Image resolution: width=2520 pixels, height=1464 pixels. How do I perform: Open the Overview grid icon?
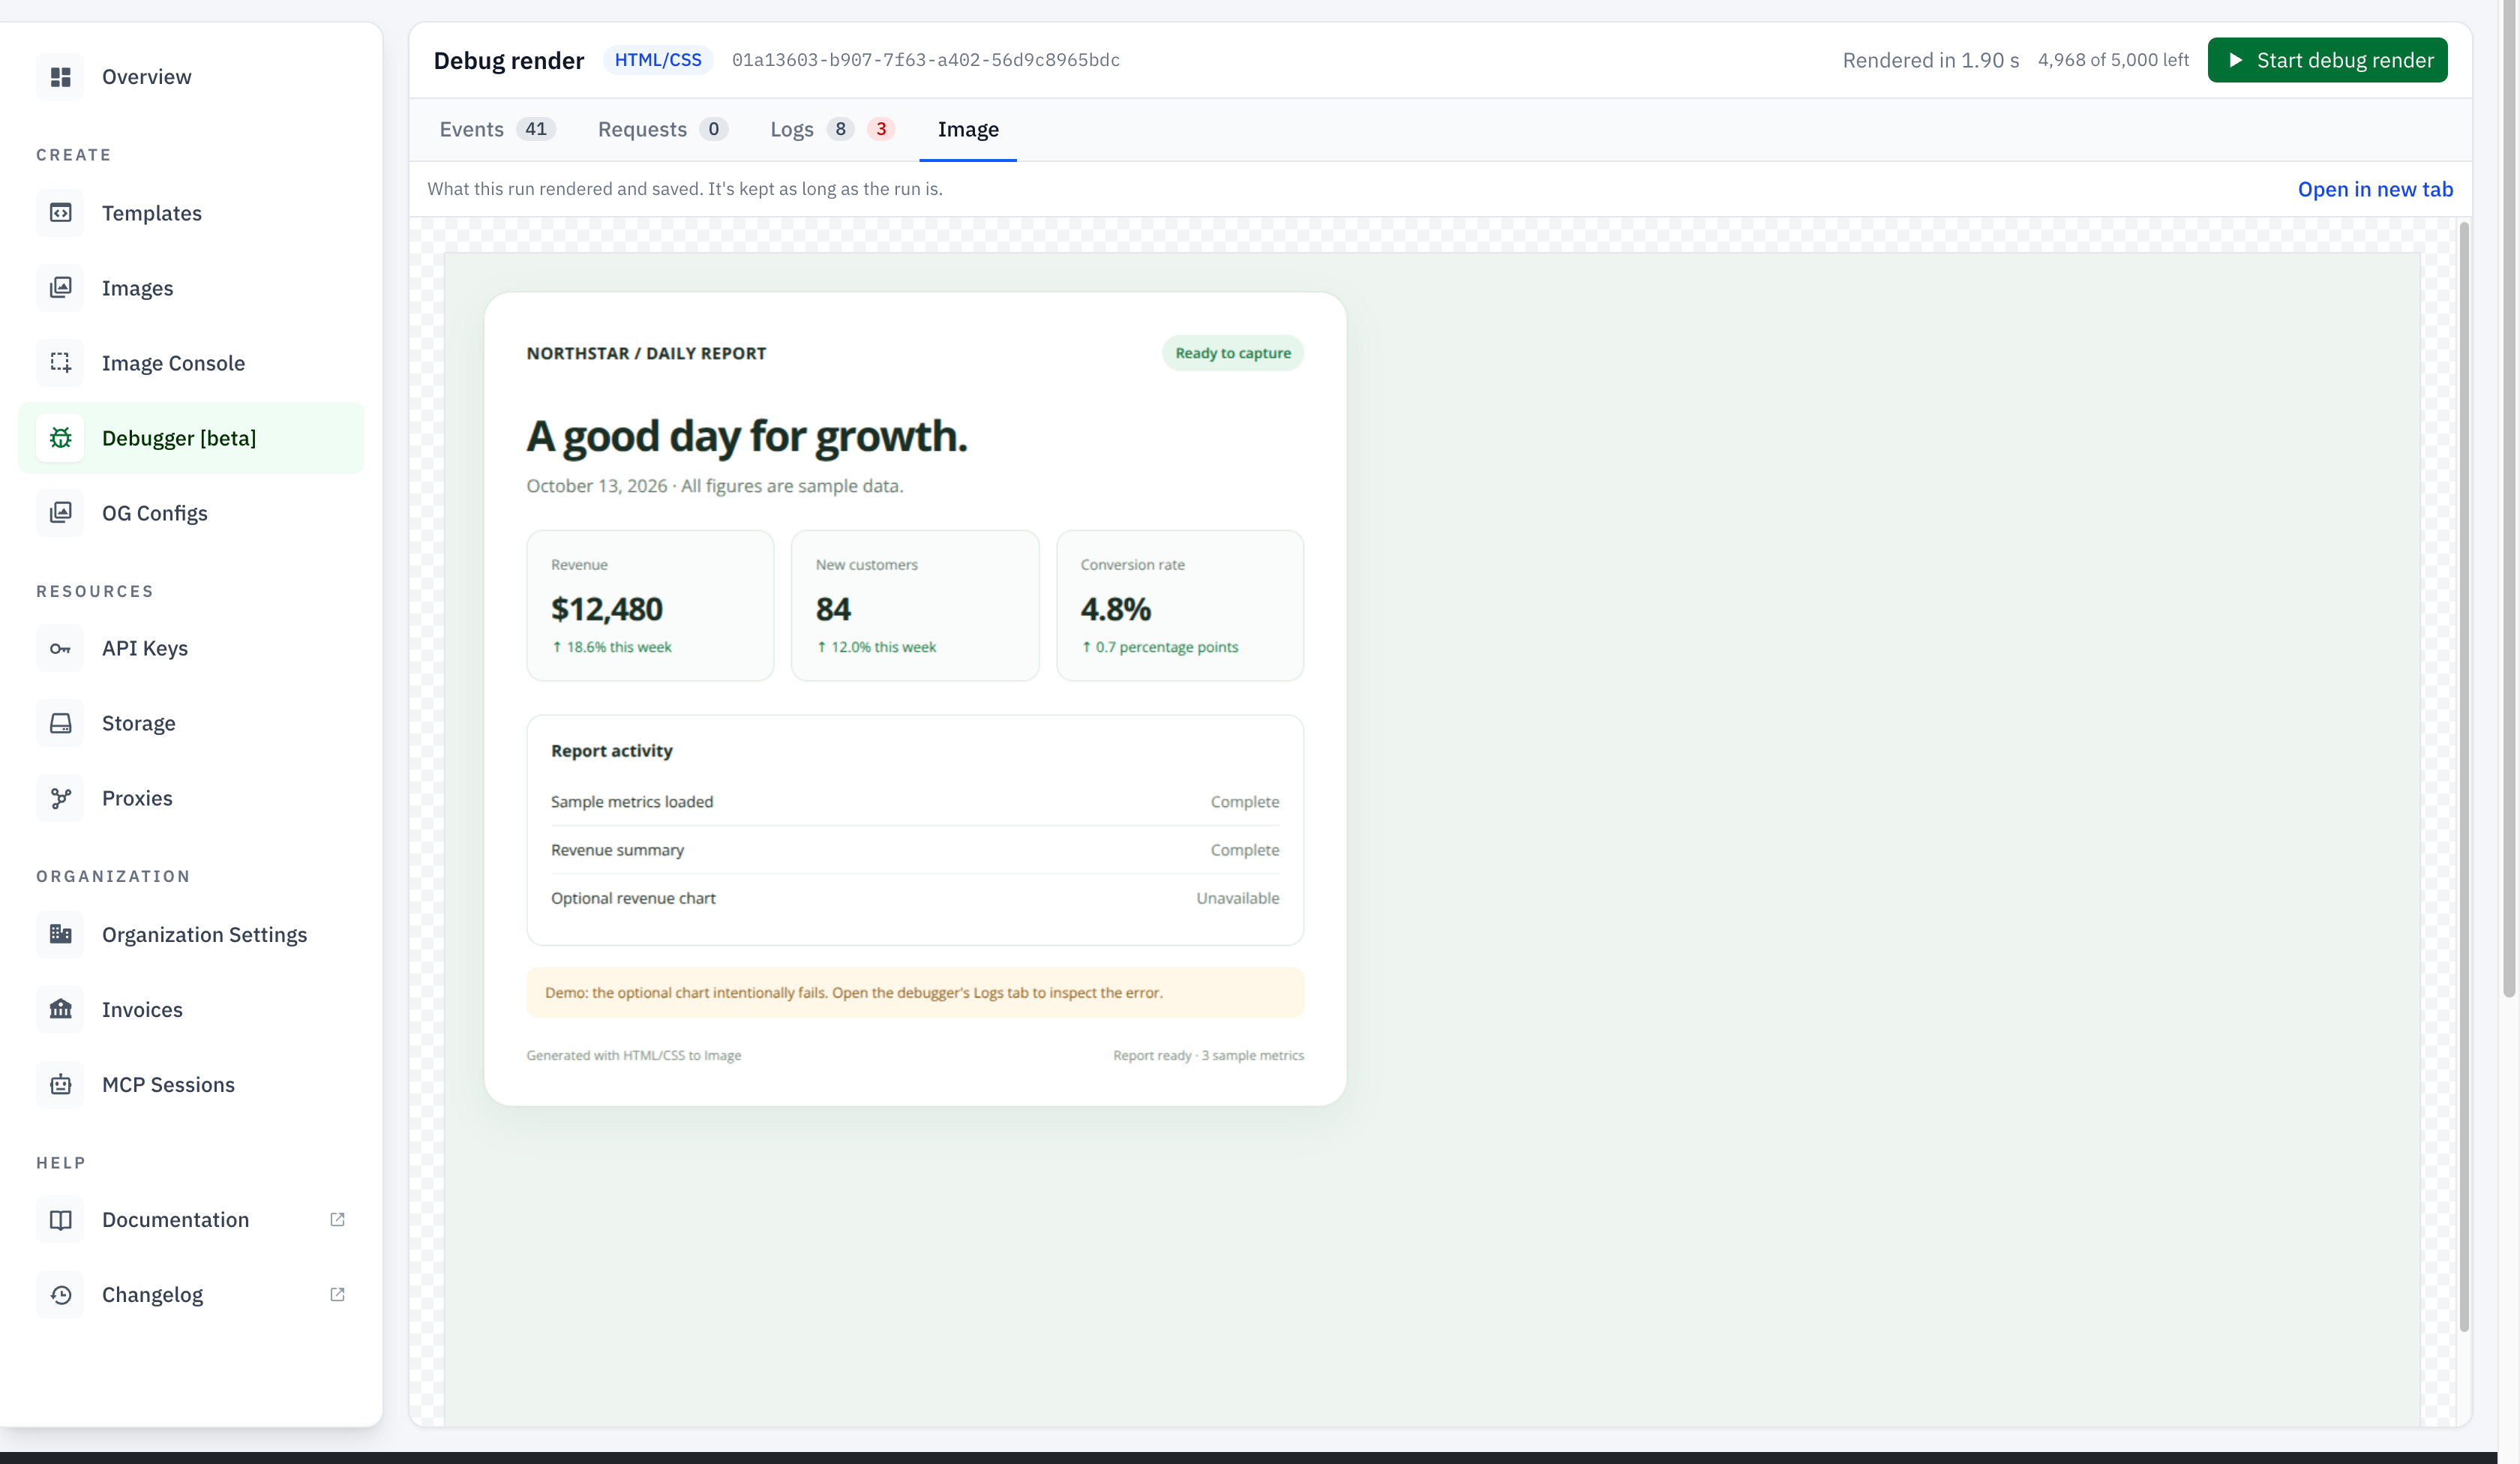60,77
